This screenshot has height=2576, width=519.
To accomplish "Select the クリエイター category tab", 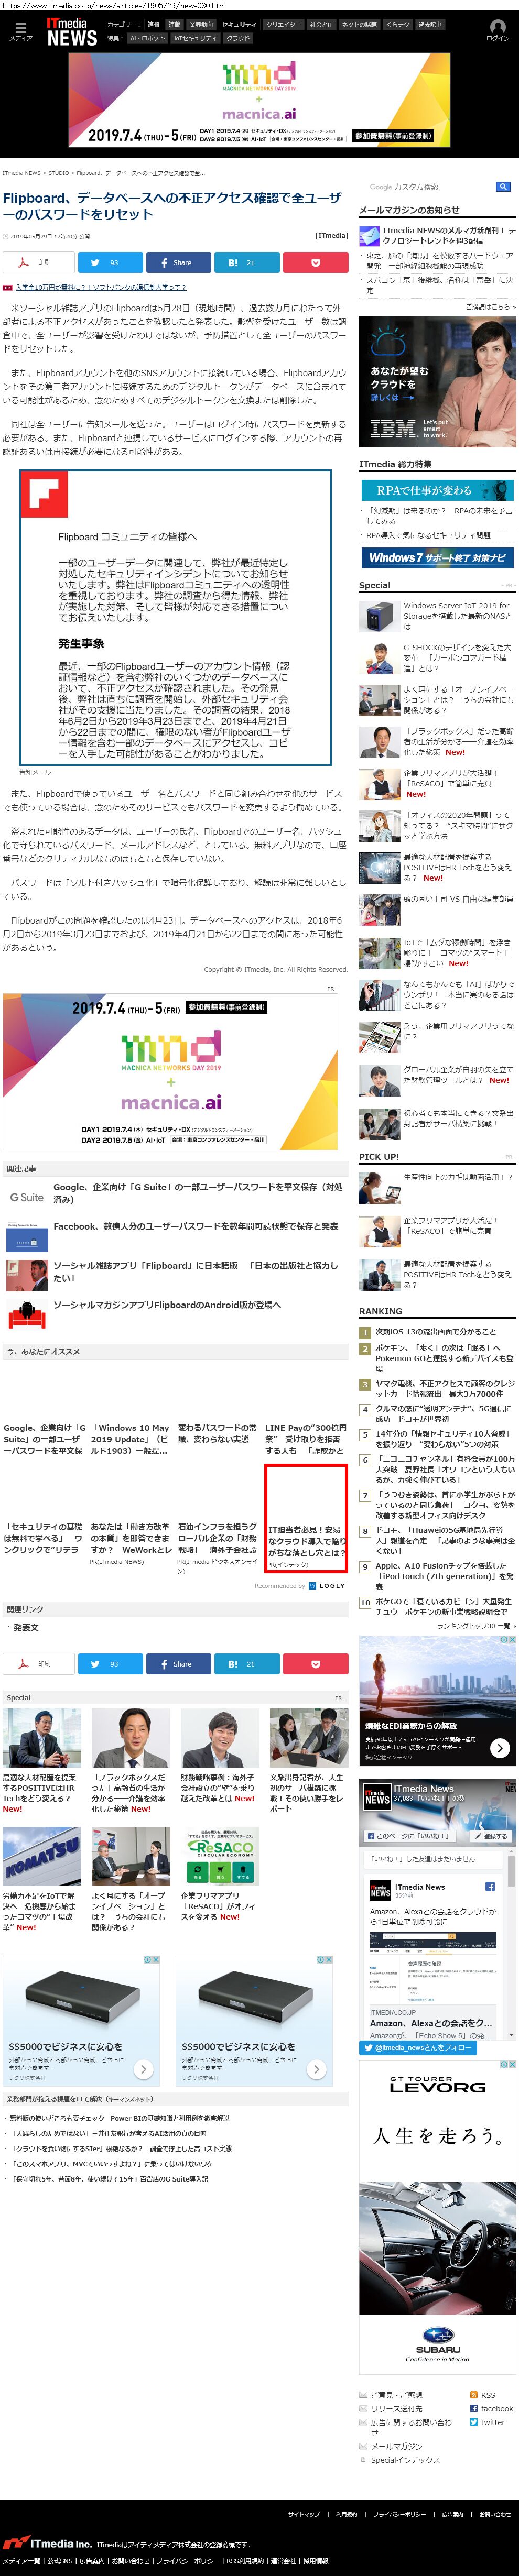I will tap(283, 24).
